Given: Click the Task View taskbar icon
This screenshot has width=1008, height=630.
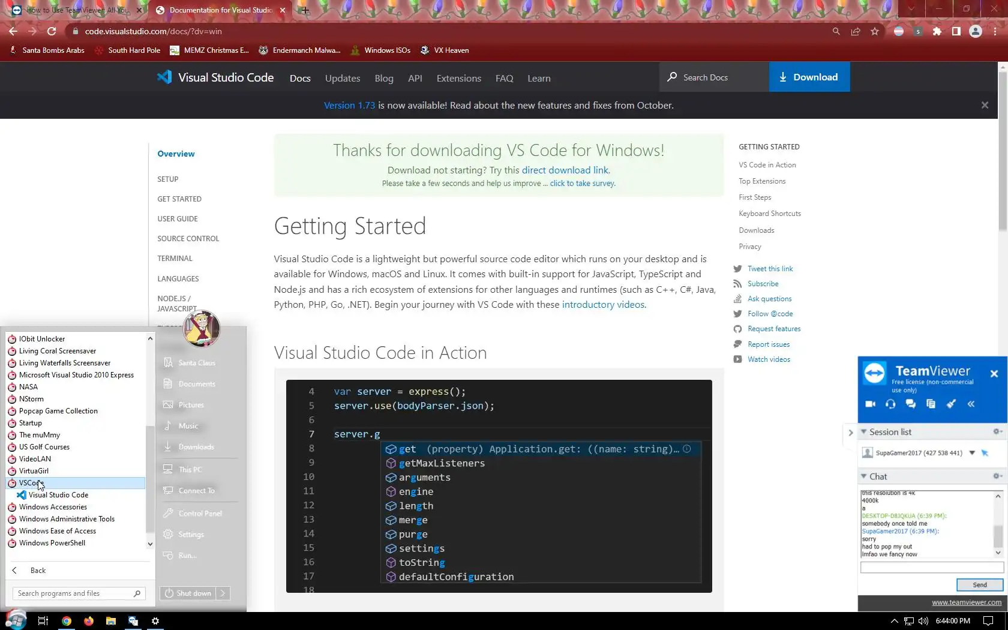Looking at the screenshot, I should [x=43, y=621].
